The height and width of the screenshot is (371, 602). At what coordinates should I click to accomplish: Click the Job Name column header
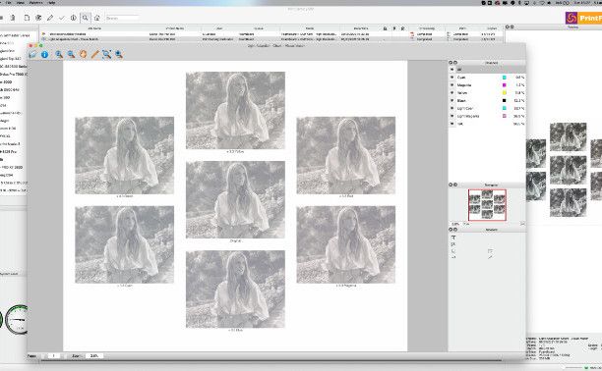point(94,28)
